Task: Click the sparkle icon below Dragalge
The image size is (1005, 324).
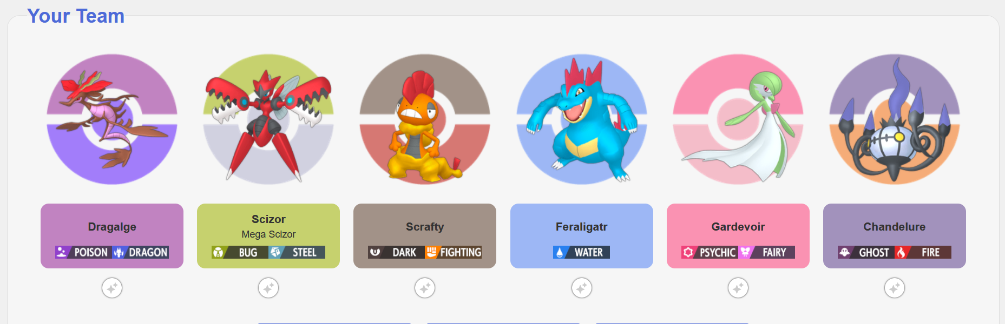Action: 112,288
